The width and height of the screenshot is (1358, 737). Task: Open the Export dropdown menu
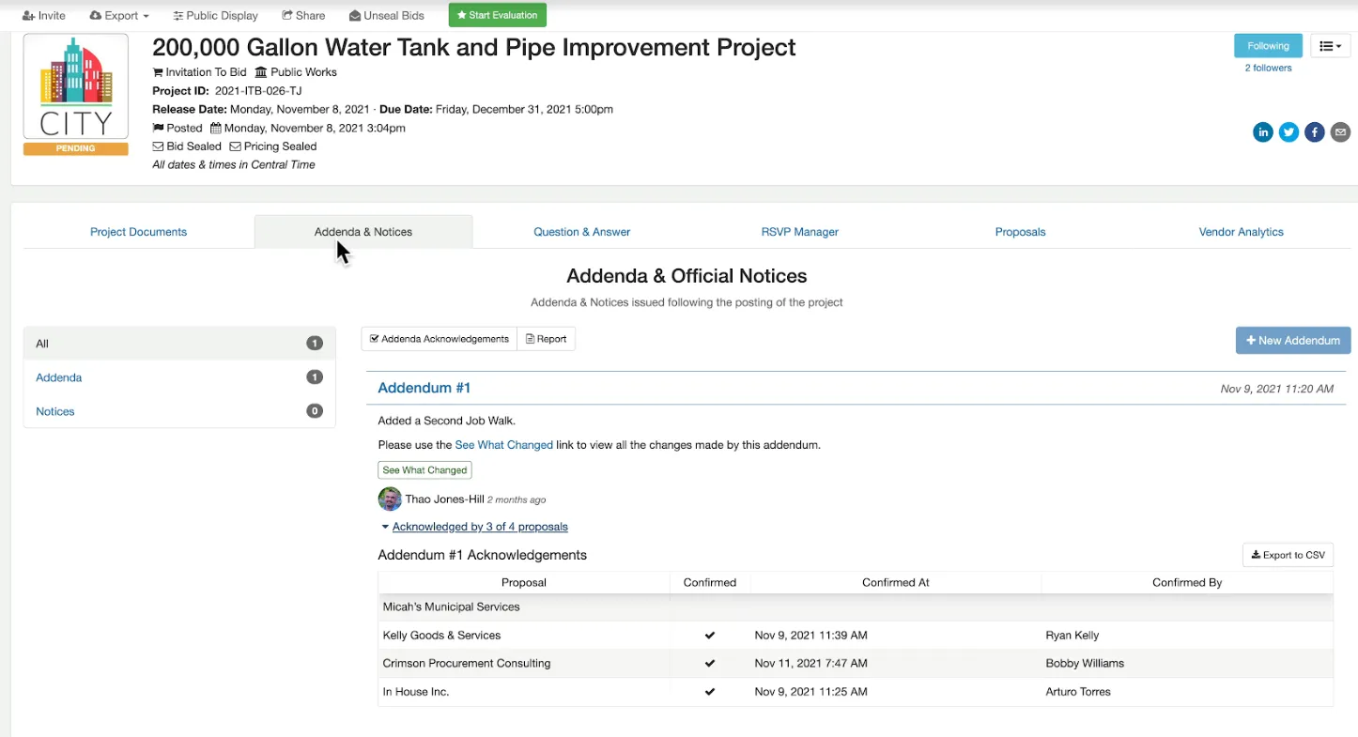tap(119, 16)
